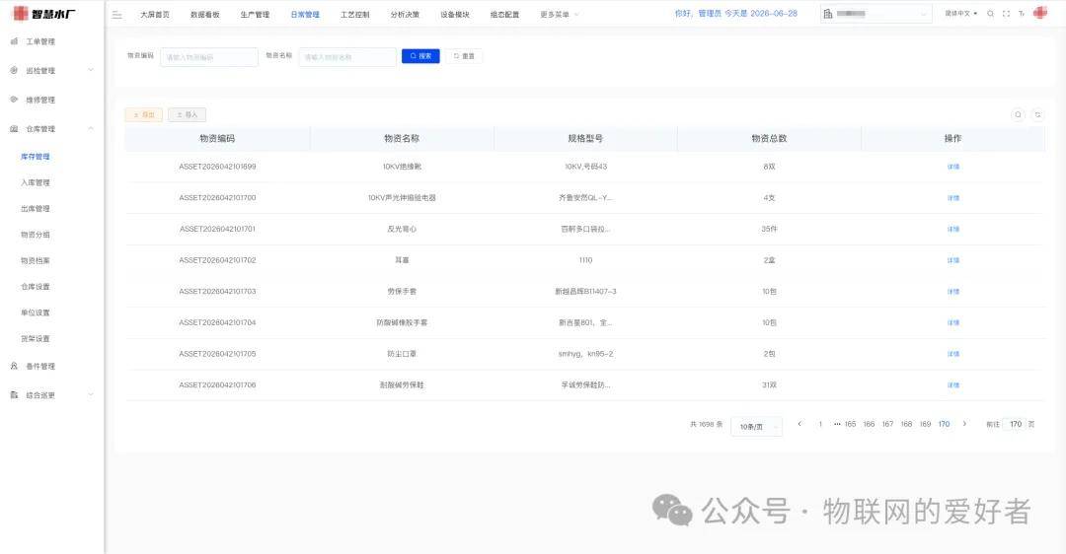This screenshot has width=1066, height=554.
Task: Go to the next page arrow
Action: click(964, 424)
